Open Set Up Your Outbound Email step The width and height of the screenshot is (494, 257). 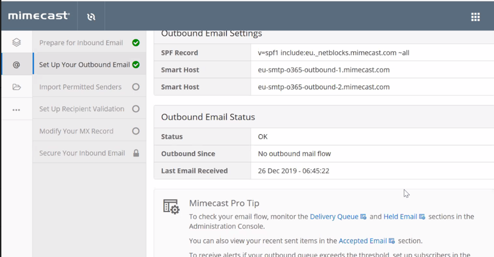[89, 65]
